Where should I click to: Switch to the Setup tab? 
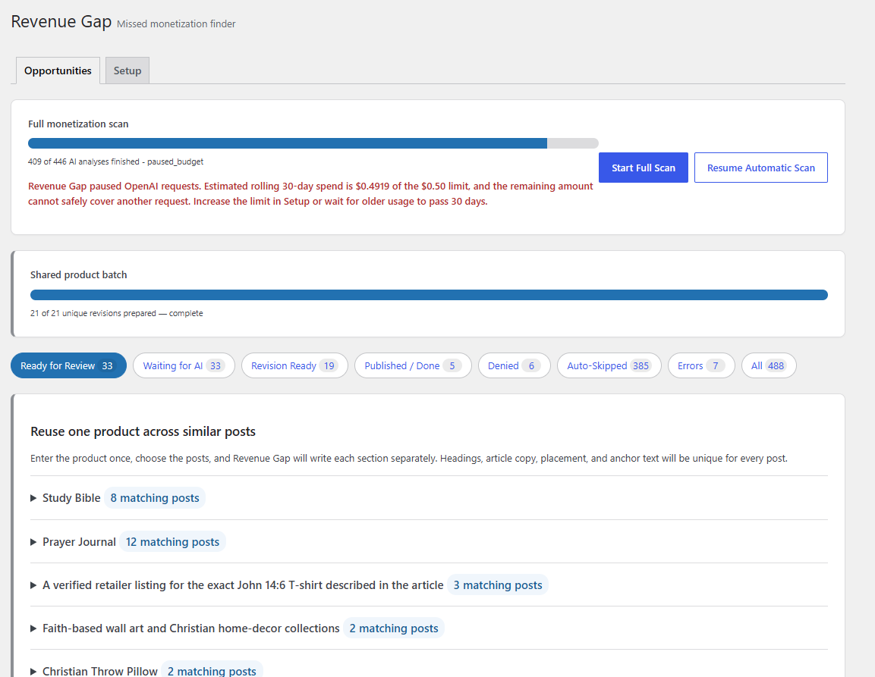[x=127, y=71]
